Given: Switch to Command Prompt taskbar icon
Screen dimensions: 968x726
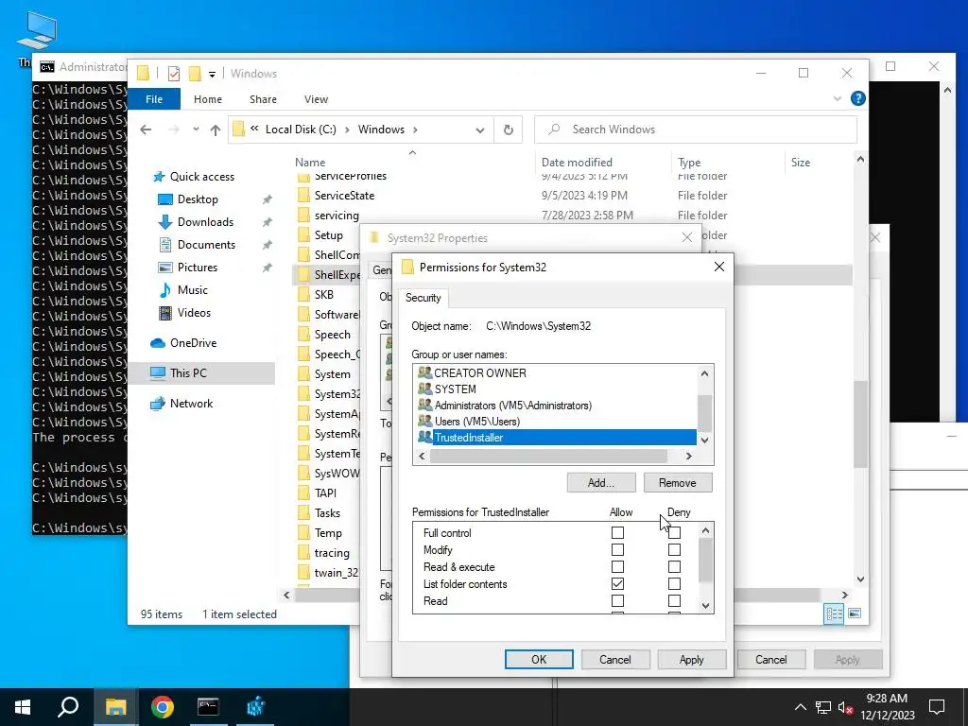Looking at the screenshot, I should click(208, 707).
